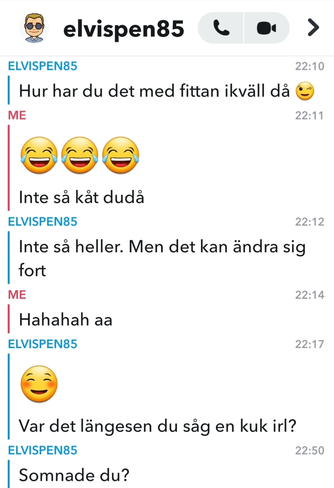This screenshot has width=334, height=488.
Task: Tap the third laughing-crying emoji
Action: click(x=121, y=156)
